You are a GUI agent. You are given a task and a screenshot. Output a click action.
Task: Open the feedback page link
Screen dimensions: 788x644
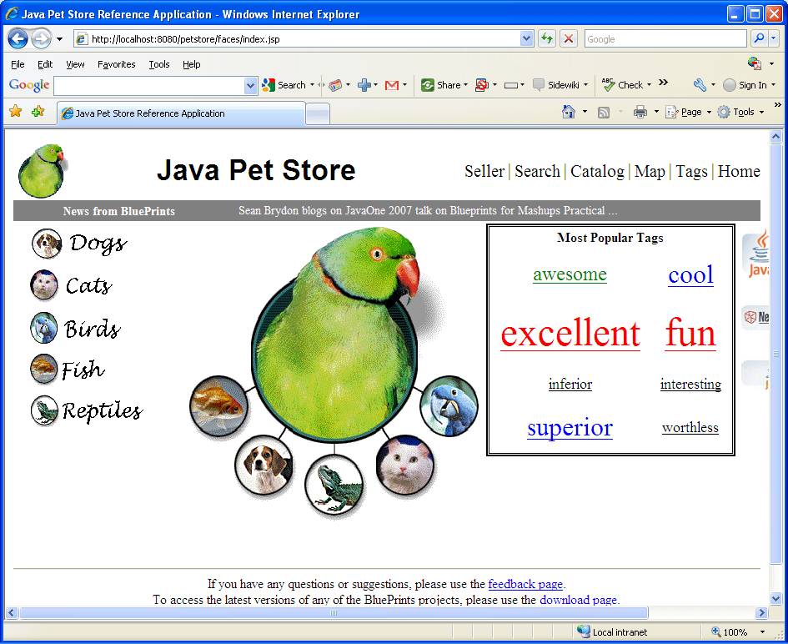click(x=525, y=584)
